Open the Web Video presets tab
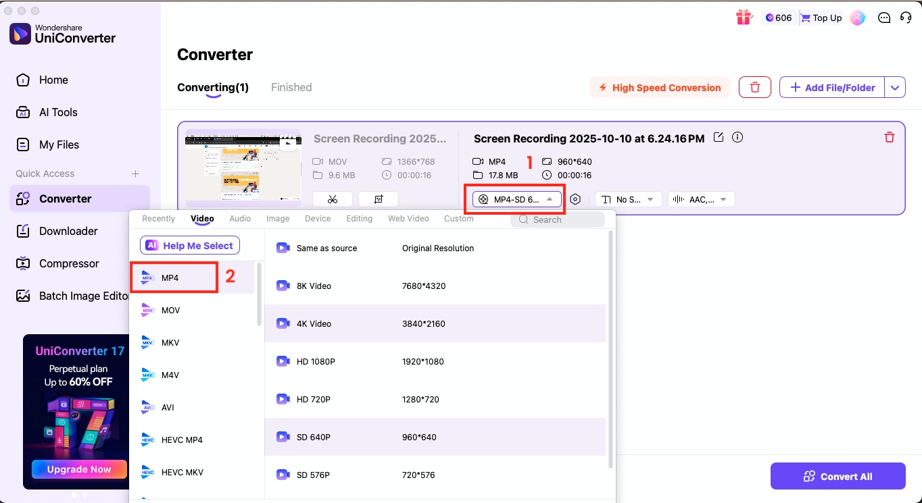Screen dimensions: 922x503 [x=408, y=218]
